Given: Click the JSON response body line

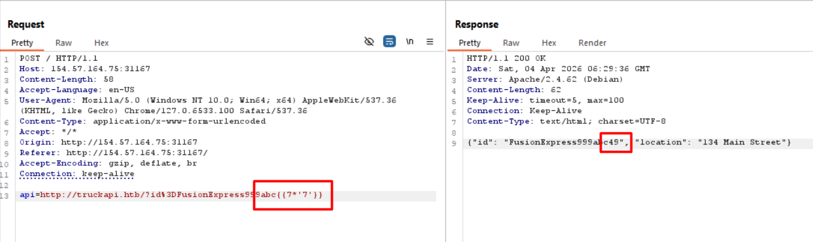Looking at the screenshot, I should pos(629,143).
